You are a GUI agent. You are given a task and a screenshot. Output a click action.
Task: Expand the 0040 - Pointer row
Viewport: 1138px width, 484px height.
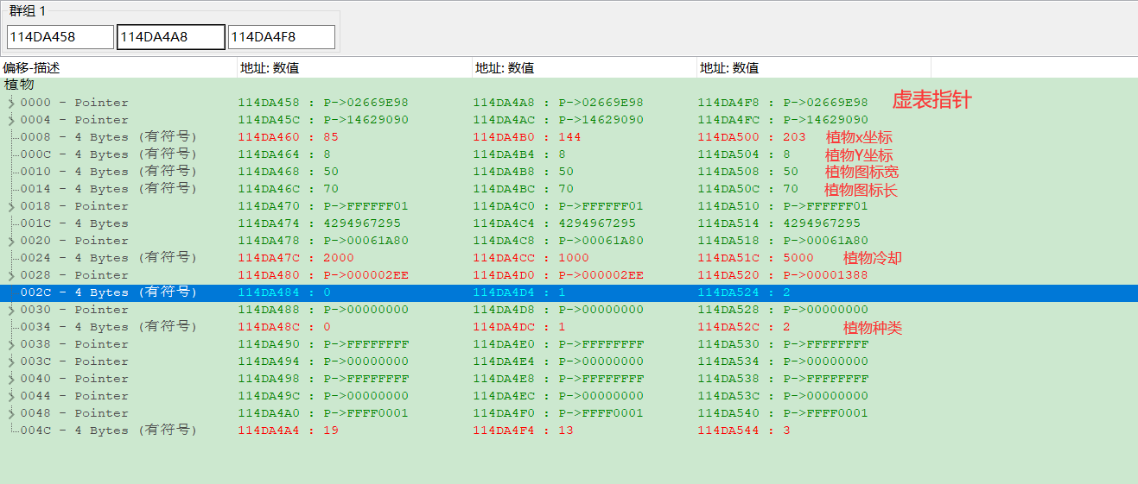(11, 379)
